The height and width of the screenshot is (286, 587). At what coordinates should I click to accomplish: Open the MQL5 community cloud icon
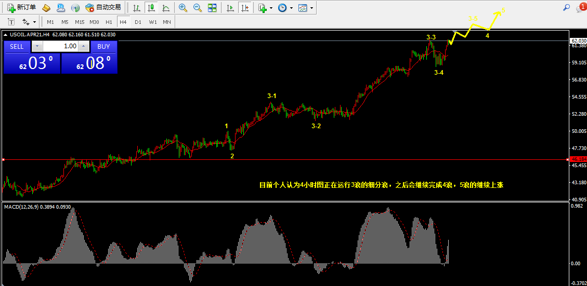[61, 7]
